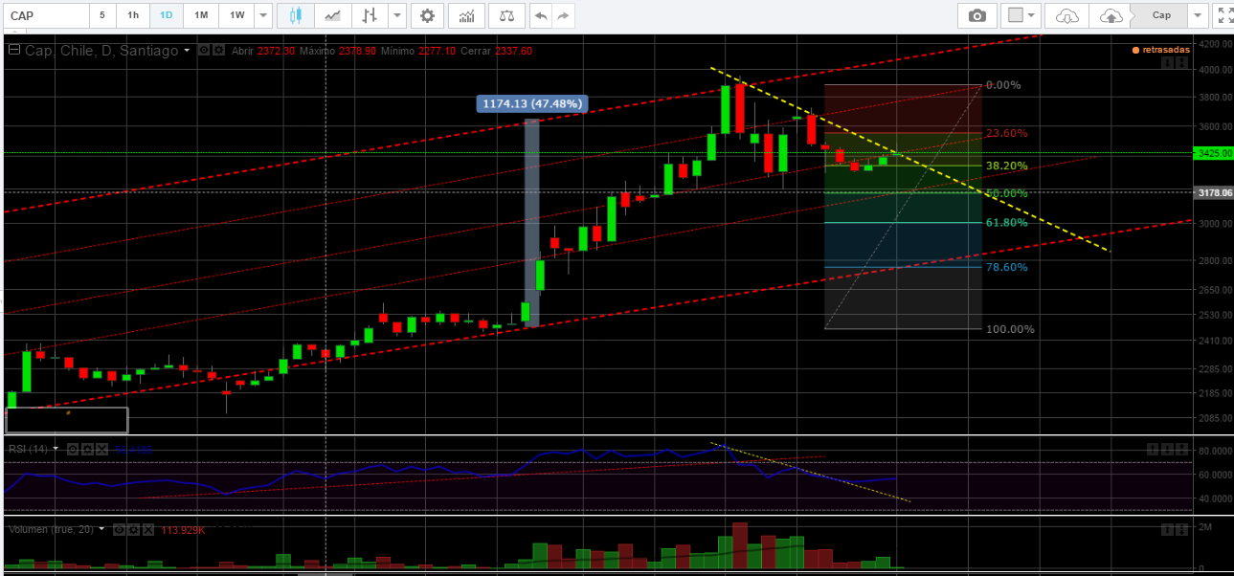
Task: Select the area line chart style
Action: 332,15
